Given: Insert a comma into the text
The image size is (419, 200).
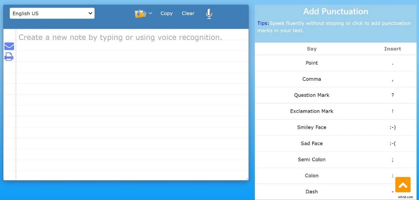Looking at the screenshot, I should click(392, 79).
